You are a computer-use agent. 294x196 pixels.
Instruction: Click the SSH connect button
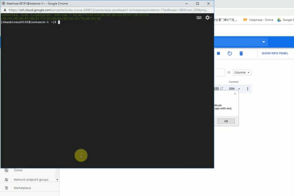(x=232, y=89)
